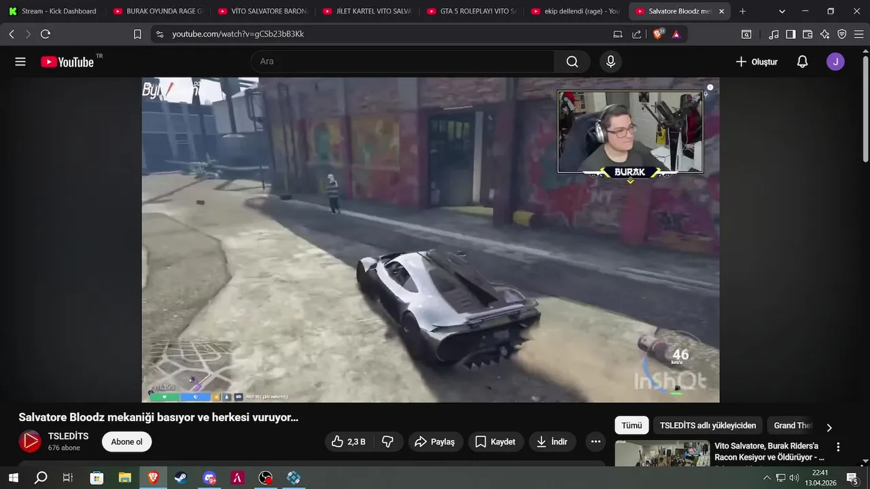This screenshot has width=870, height=489.
Task: Open YouTube notifications bell
Action: tap(802, 62)
